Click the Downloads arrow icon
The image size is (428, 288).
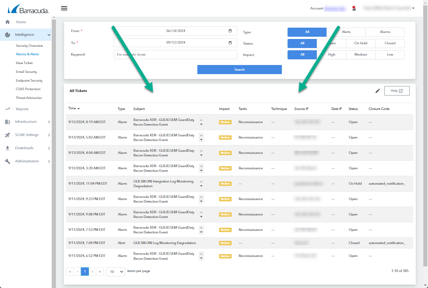(8, 148)
